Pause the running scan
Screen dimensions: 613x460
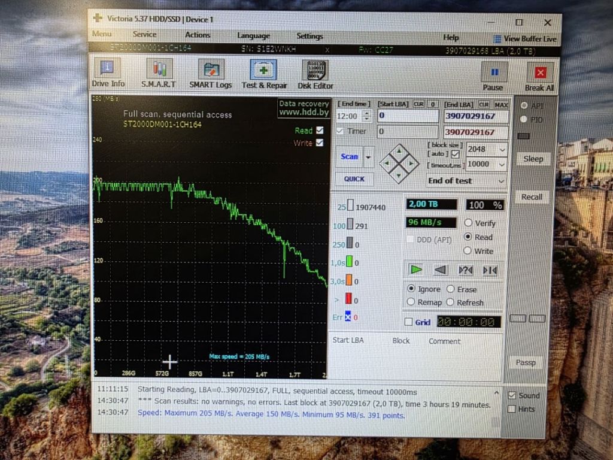coord(493,77)
